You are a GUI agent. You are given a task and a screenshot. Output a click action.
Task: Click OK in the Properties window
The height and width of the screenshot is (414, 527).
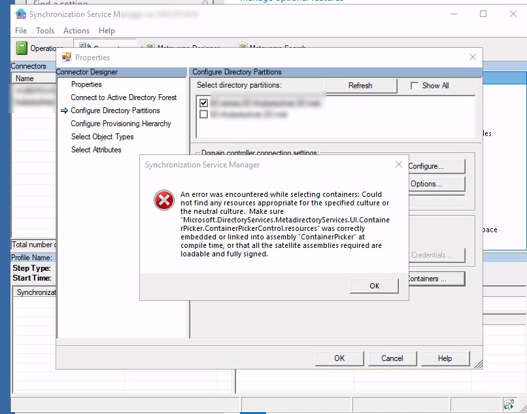click(x=339, y=358)
